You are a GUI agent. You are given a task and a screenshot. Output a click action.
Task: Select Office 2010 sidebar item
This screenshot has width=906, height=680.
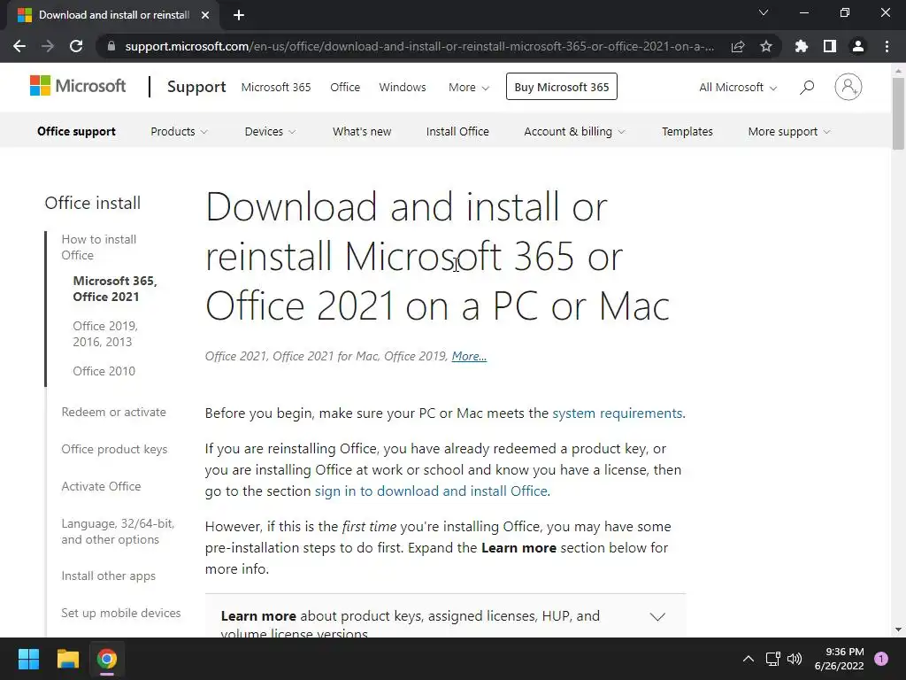point(104,371)
